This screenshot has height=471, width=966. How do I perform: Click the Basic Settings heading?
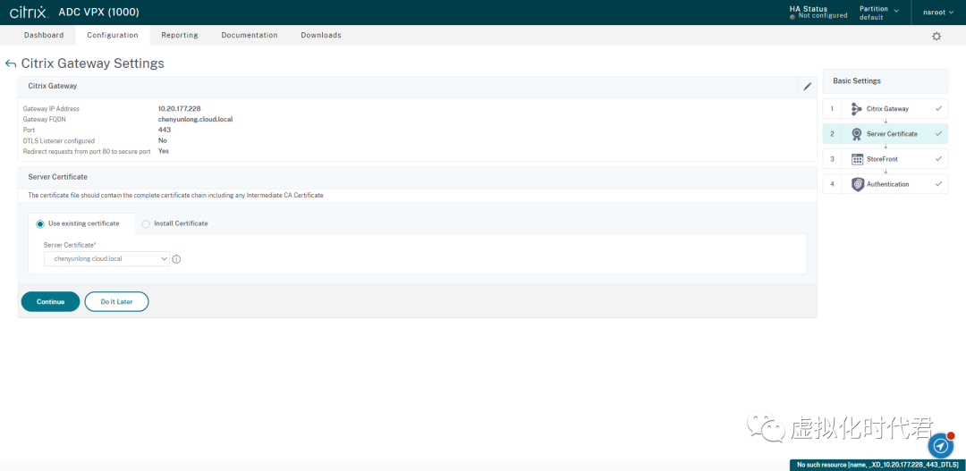pyautogui.click(x=857, y=80)
